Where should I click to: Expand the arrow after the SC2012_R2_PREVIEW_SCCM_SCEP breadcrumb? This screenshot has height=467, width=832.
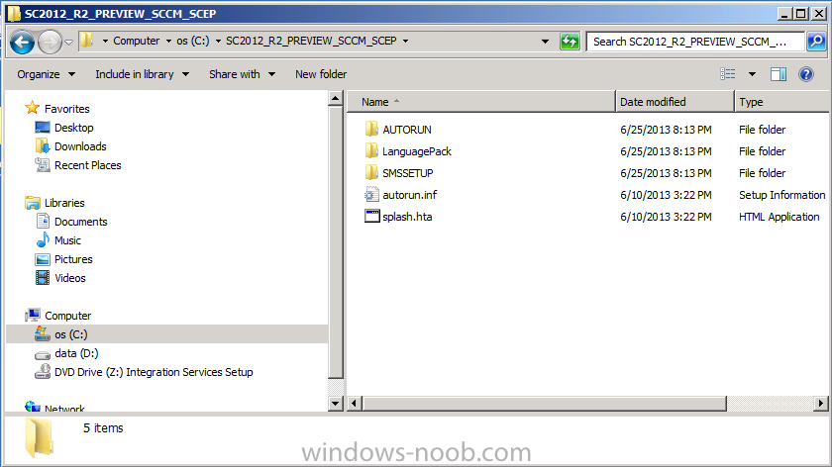click(x=405, y=41)
